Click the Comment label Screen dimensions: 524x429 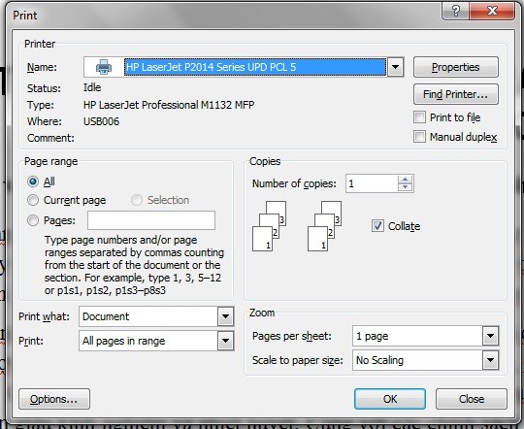50,138
